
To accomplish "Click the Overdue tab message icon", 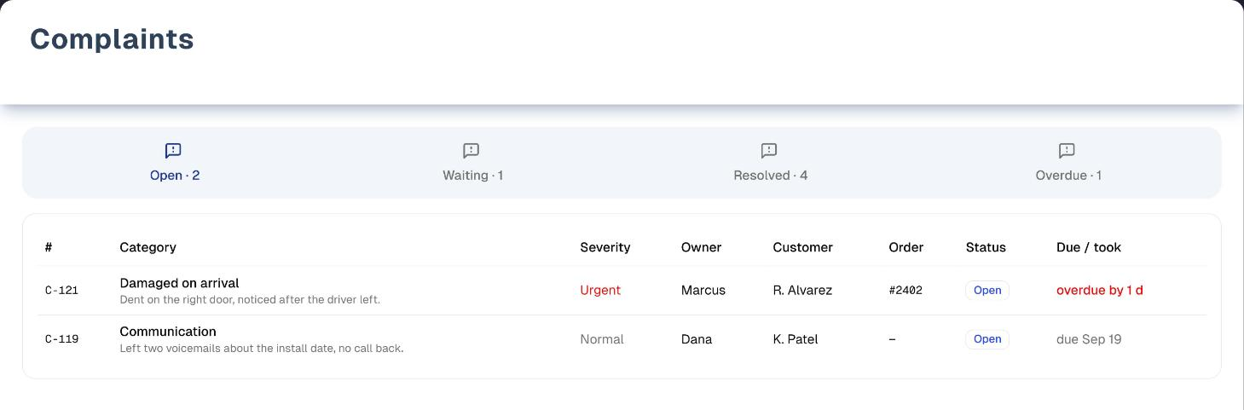I will [1067, 151].
